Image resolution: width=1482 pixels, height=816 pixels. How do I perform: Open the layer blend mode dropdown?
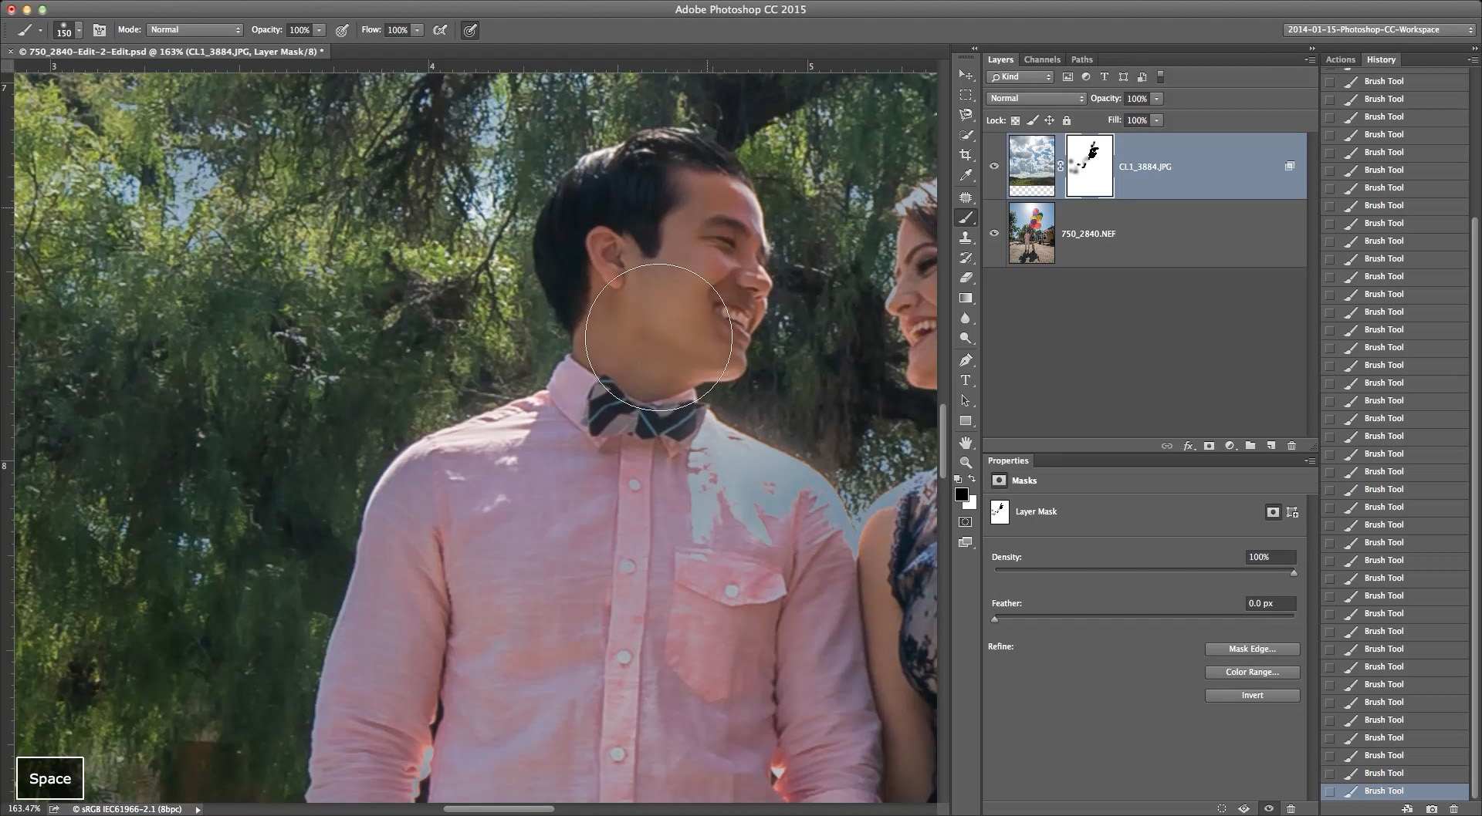tap(1036, 98)
